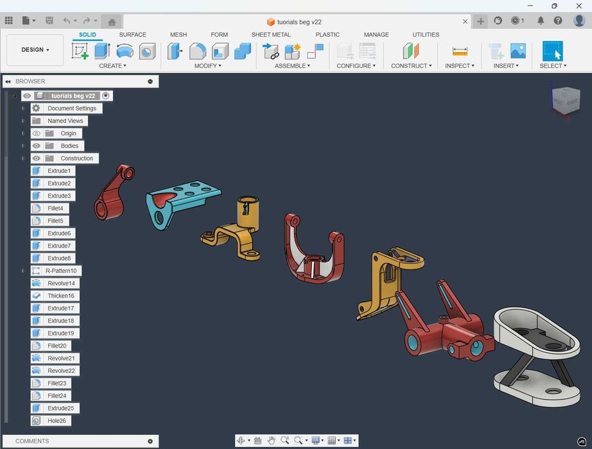Open the File menu dropdown

[29, 21]
